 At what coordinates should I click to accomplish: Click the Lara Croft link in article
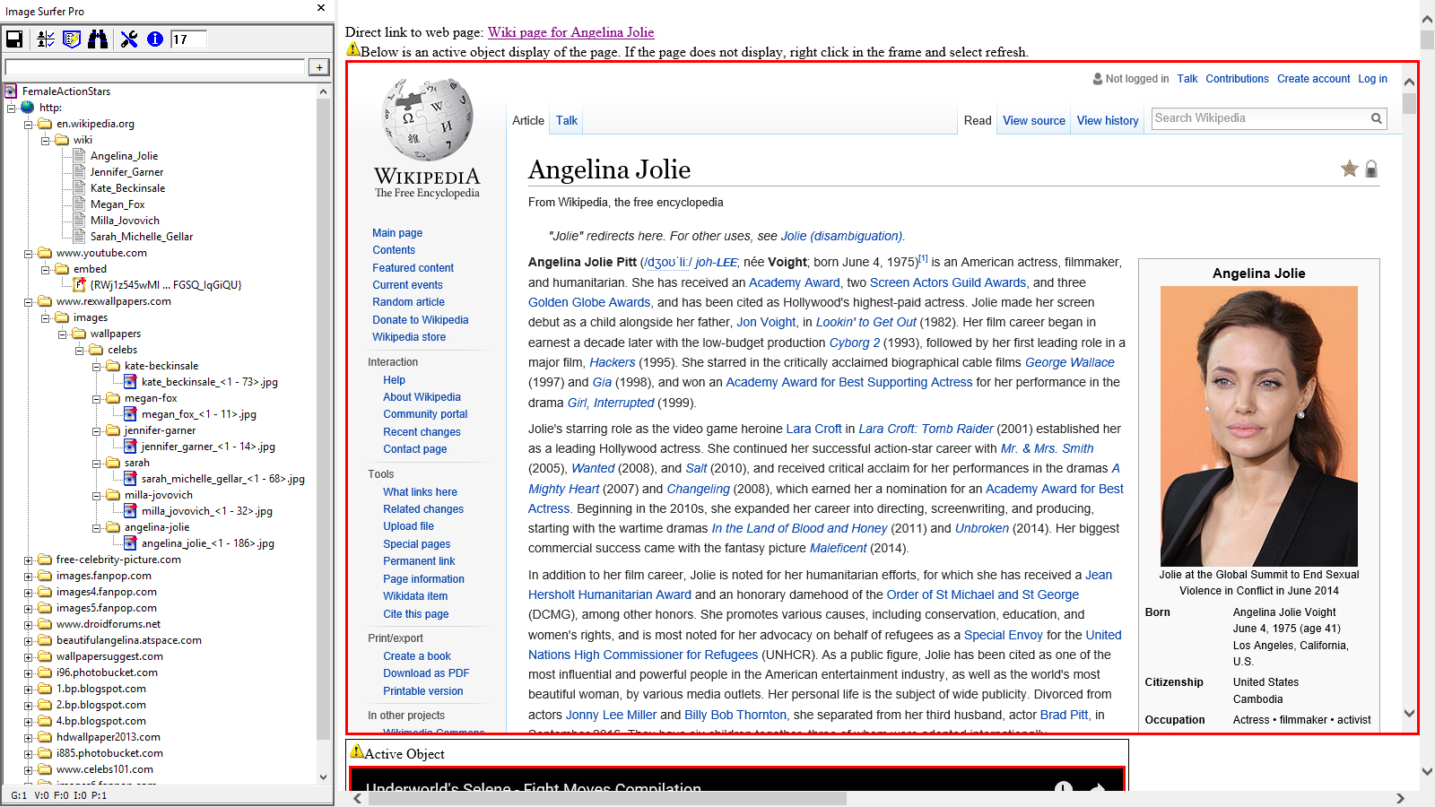coord(814,429)
